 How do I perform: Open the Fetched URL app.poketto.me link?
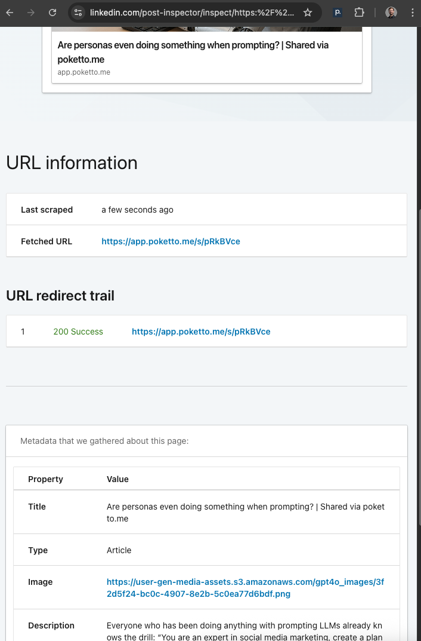coord(171,241)
